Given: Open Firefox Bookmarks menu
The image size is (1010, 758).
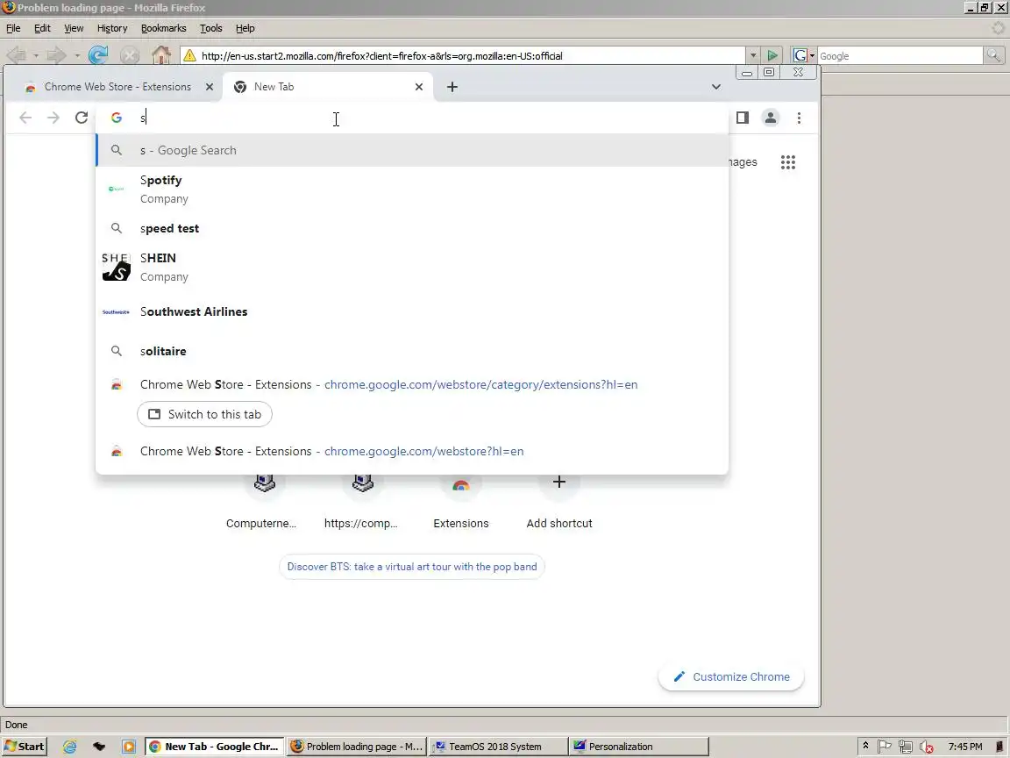Looking at the screenshot, I should tap(164, 28).
